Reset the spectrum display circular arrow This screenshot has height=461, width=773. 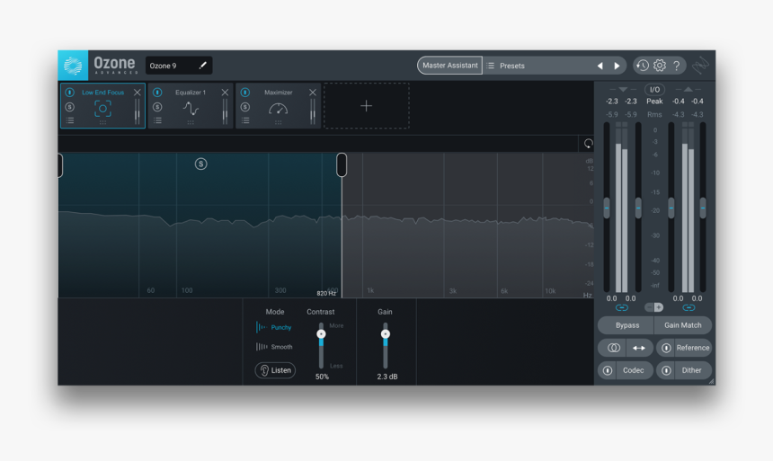click(x=588, y=144)
